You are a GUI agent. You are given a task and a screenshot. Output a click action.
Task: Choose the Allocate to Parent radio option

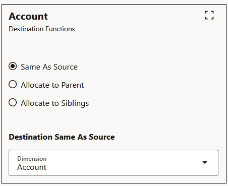click(x=13, y=84)
